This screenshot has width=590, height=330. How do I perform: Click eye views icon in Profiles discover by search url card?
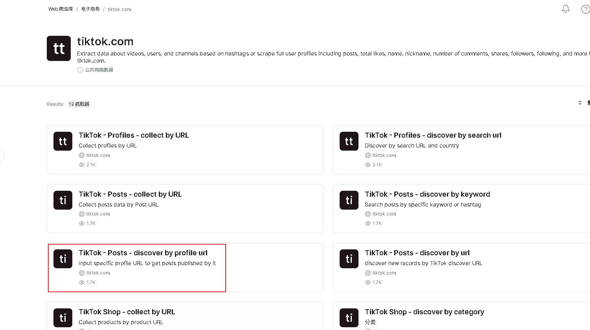368,165
